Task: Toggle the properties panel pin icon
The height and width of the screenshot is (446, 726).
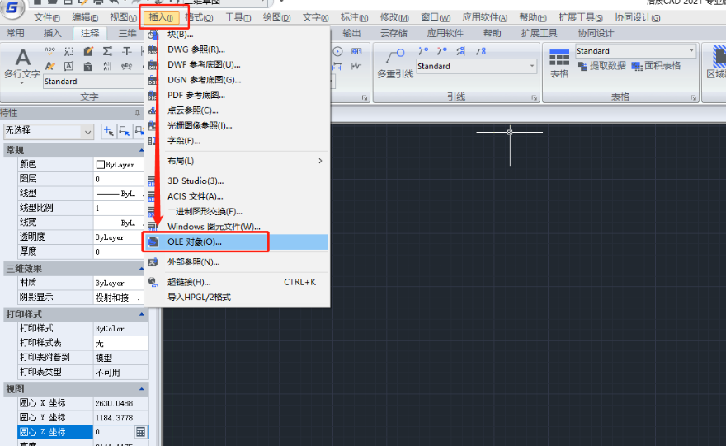Action: (x=137, y=113)
